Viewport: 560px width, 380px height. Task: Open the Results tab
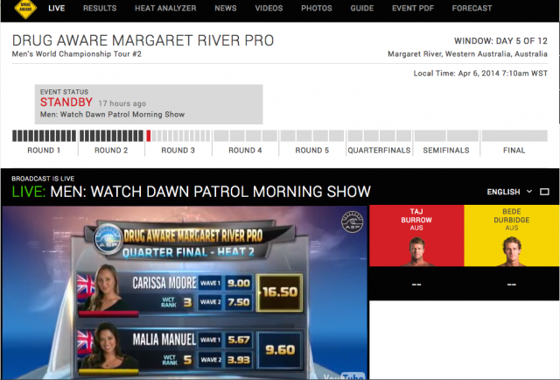click(99, 9)
